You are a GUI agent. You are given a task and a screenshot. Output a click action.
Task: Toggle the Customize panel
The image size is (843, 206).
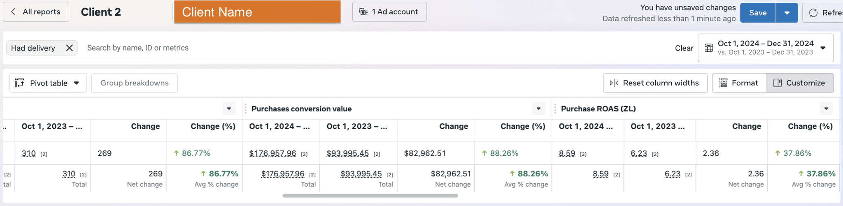click(800, 83)
